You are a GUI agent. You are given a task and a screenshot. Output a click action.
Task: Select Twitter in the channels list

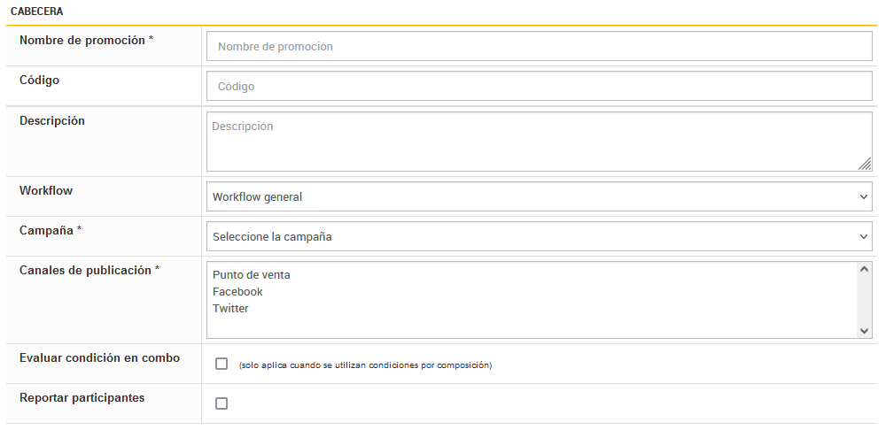(230, 309)
